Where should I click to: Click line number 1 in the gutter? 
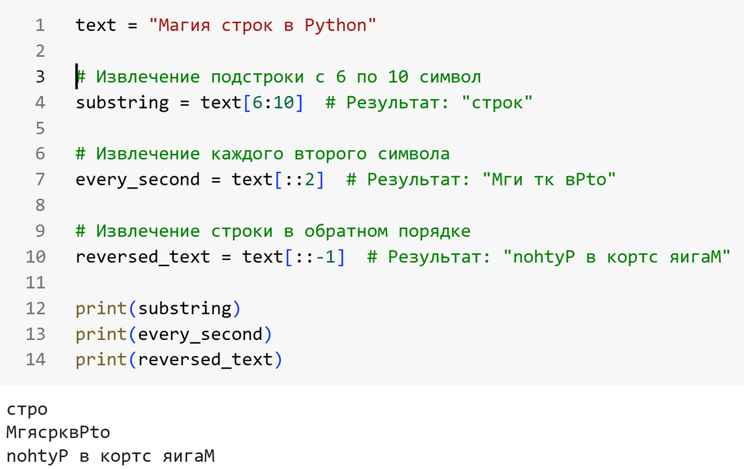(x=40, y=25)
